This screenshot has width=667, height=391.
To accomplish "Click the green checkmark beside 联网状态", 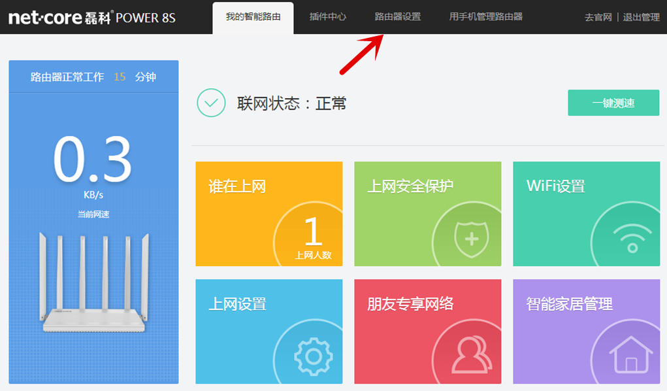I will pyautogui.click(x=210, y=103).
